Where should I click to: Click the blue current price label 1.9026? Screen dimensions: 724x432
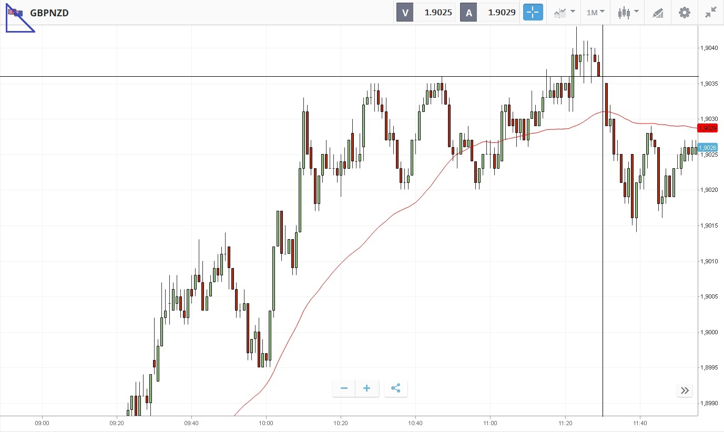click(x=707, y=148)
